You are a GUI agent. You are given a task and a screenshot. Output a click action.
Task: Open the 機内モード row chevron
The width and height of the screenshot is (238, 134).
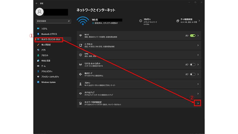click(x=198, y=74)
